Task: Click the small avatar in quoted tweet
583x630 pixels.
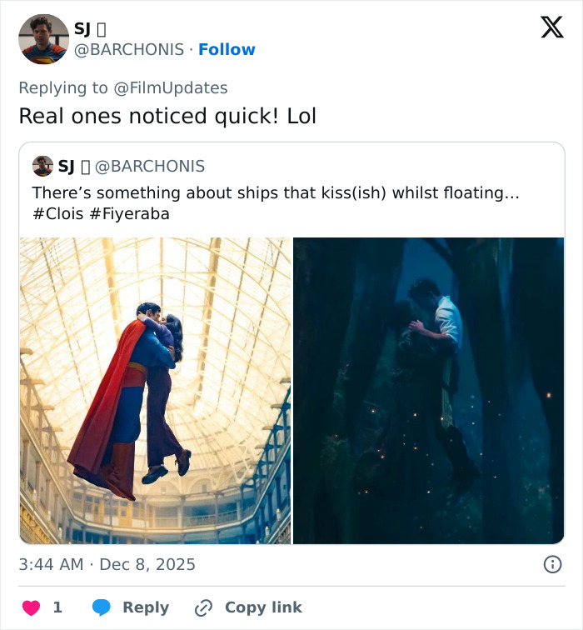Action: (x=42, y=166)
